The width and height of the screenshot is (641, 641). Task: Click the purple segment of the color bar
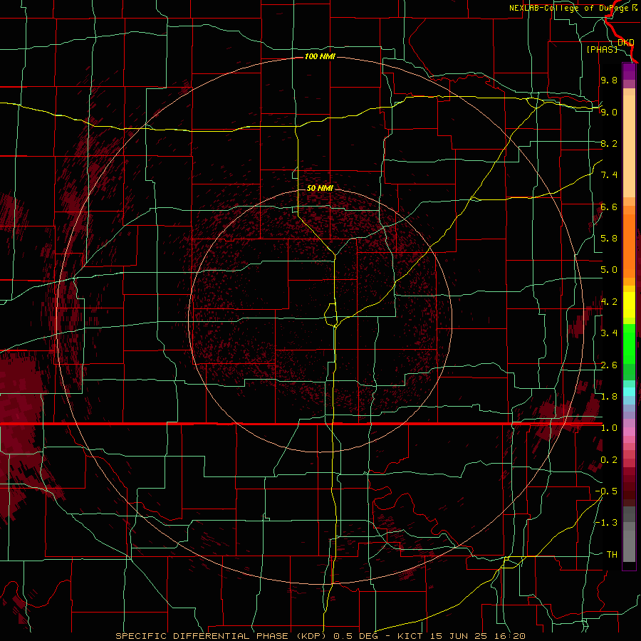click(x=629, y=72)
